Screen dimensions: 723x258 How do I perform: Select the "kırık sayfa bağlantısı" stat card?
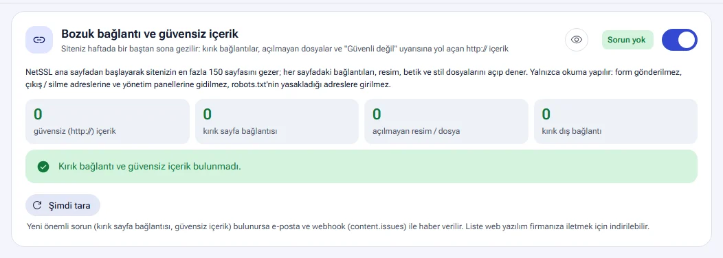point(277,121)
